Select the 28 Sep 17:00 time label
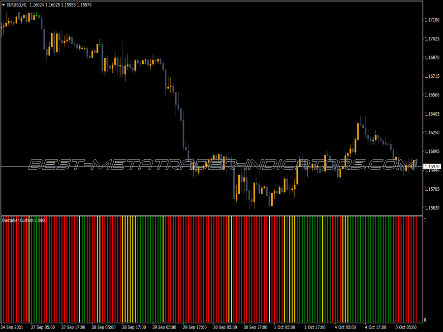This screenshot has width=443, height=332. (134, 327)
